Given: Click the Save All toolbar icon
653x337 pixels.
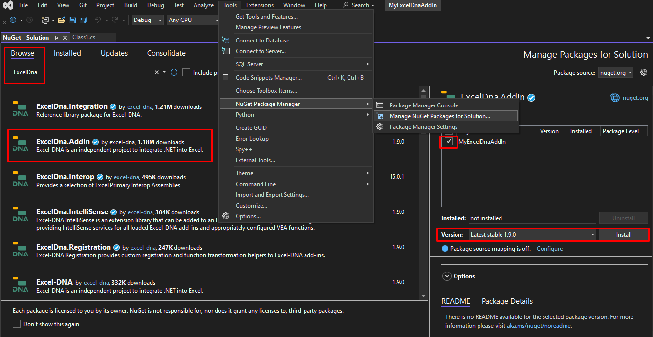Looking at the screenshot, I should 83,20.
